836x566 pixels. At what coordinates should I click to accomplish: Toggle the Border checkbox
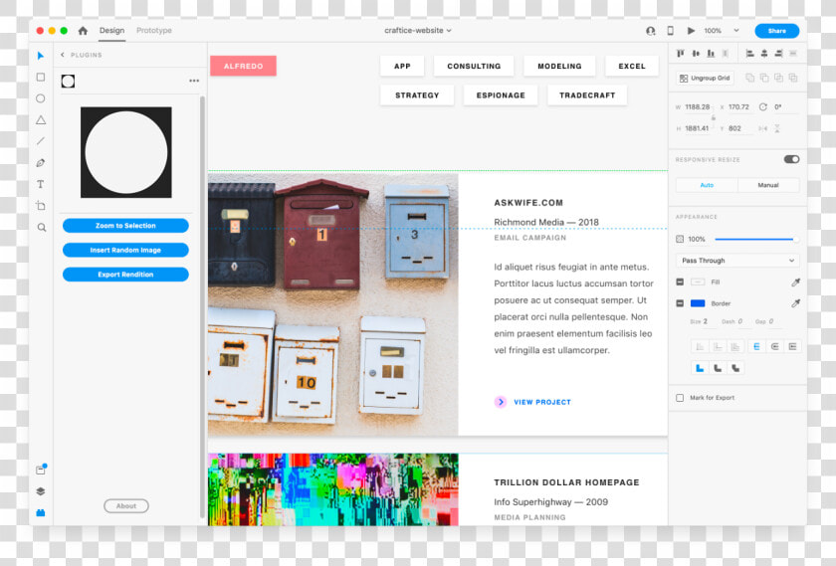[680, 303]
